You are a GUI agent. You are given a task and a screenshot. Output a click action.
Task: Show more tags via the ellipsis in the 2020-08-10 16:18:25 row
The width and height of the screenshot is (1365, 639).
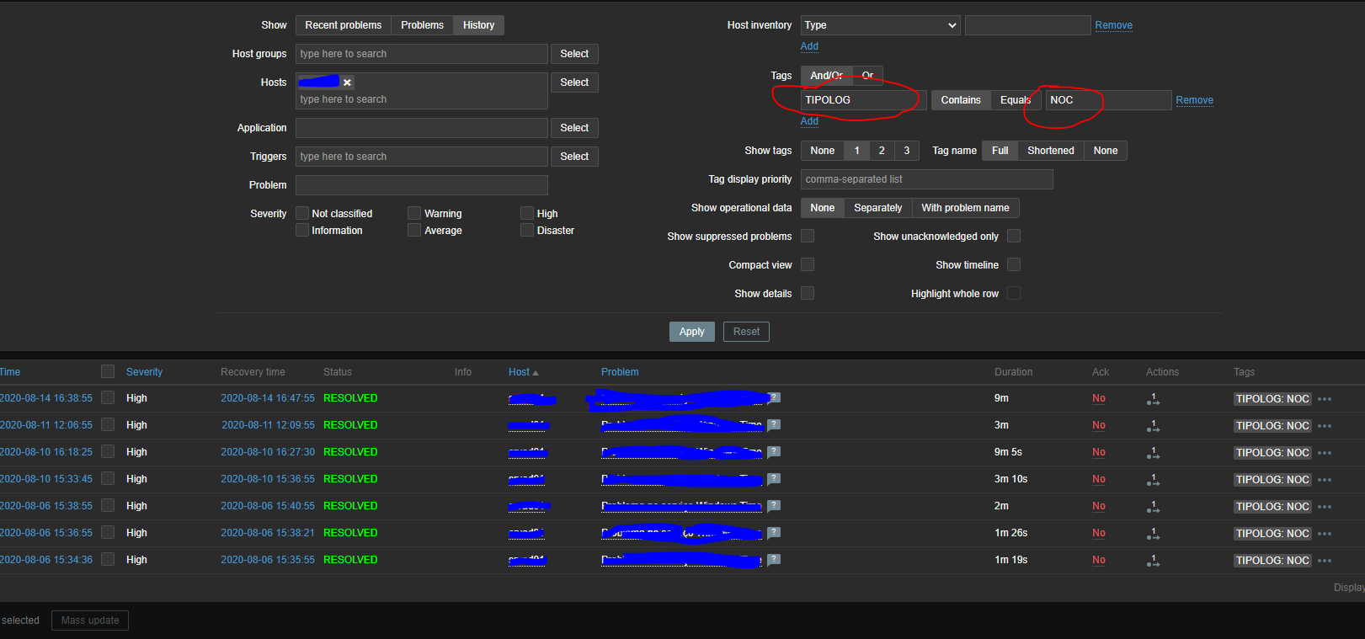tap(1325, 453)
